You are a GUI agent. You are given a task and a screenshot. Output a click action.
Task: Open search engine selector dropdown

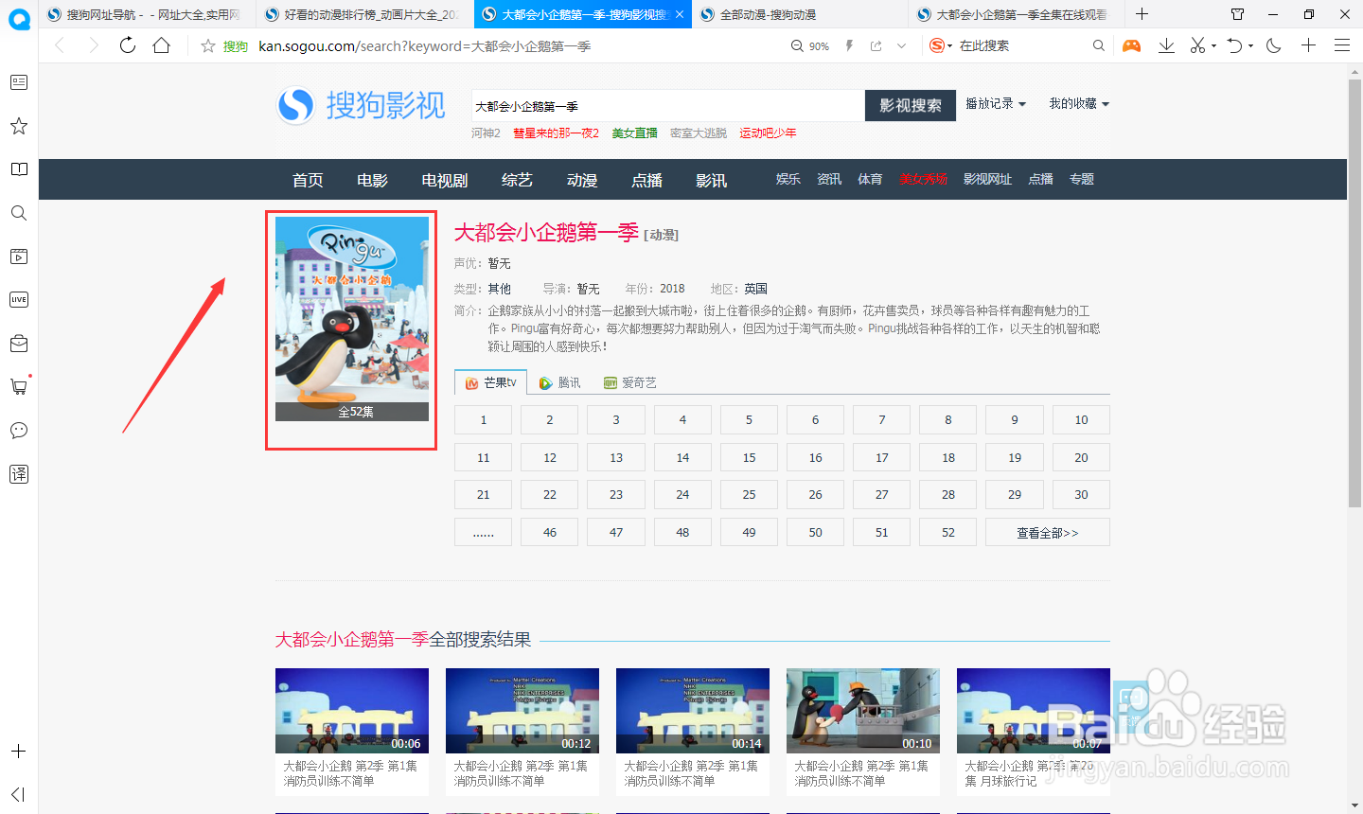(940, 45)
